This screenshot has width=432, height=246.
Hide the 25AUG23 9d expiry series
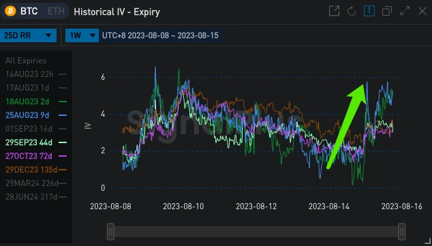pyautogui.click(x=36, y=115)
